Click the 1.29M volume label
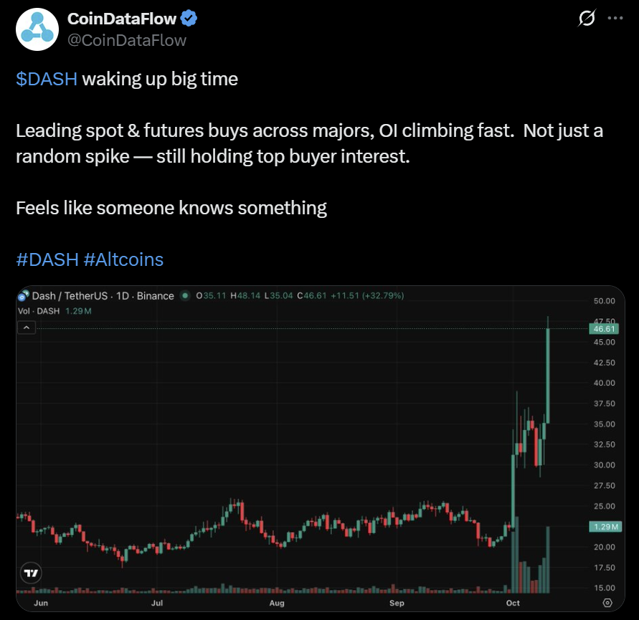The height and width of the screenshot is (620, 639). [x=605, y=526]
